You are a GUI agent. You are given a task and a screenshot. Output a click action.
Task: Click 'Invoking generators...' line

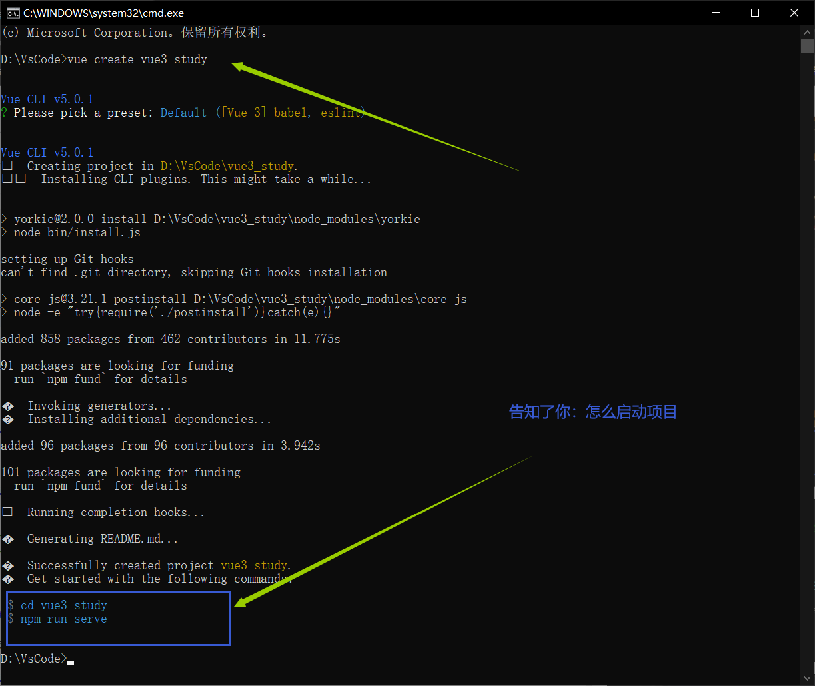87,406
